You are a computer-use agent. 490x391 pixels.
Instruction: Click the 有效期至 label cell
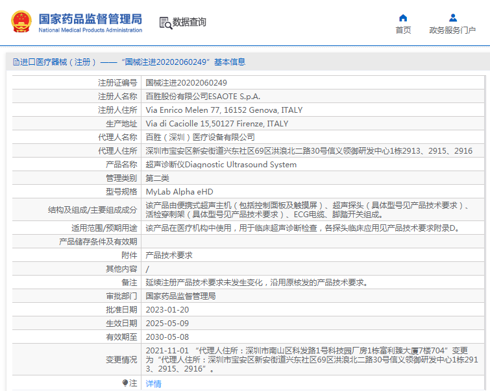[121, 337]
